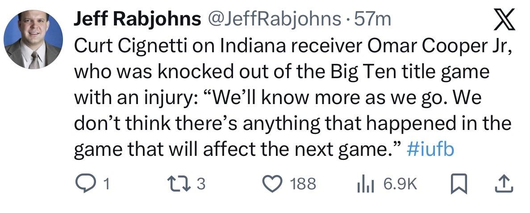Click the repost count of 3

(201, 184)
